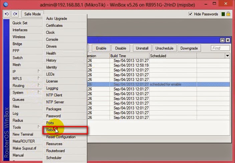
Task: Select NTP Client in System menu
Action: pyautogui.click(x=65, y=95)
